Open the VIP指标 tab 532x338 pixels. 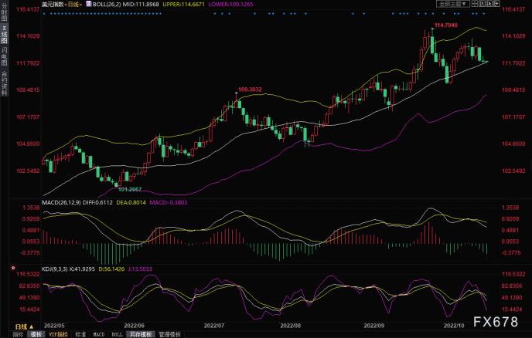58,334
